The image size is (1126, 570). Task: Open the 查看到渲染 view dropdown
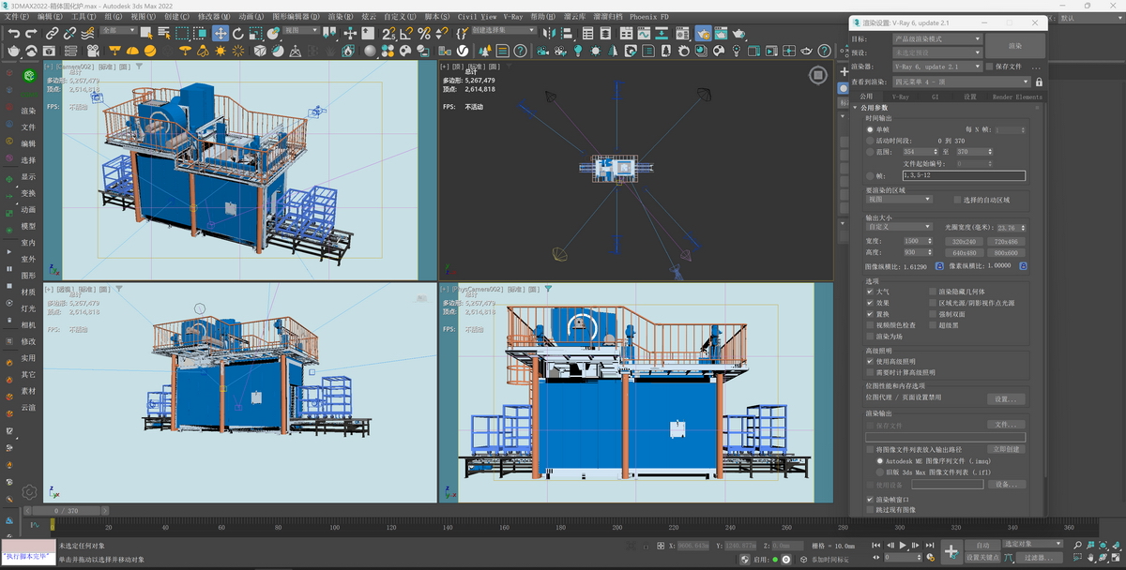(961, 82)
